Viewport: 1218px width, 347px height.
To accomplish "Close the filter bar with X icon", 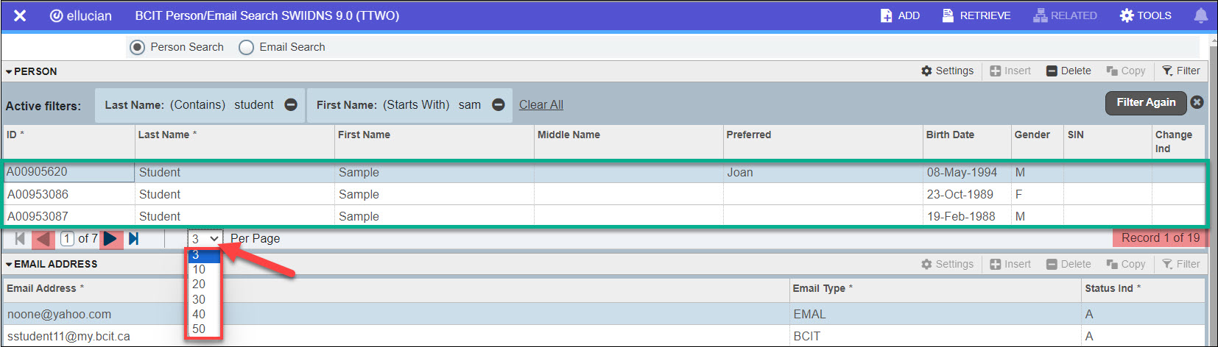I will click(1197, 102).
